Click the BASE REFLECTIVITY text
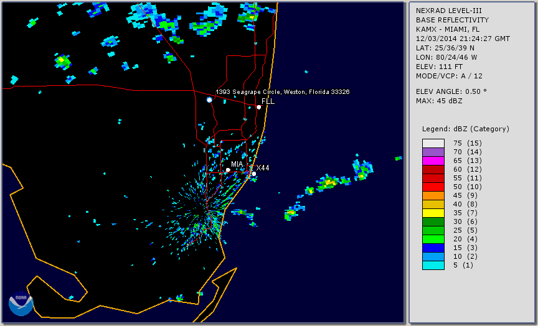The height and width of the screenshot is (326, 538). 452,20
